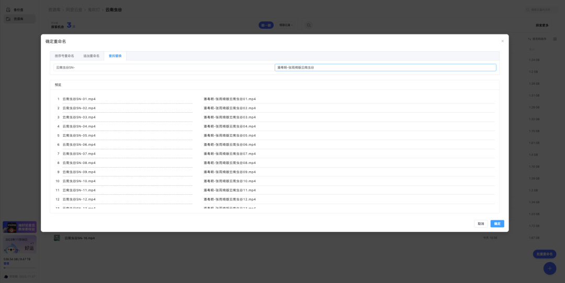
Task: Click the 取消 button in the dialog
Action: pyautogui.click(x=481, y=223)
